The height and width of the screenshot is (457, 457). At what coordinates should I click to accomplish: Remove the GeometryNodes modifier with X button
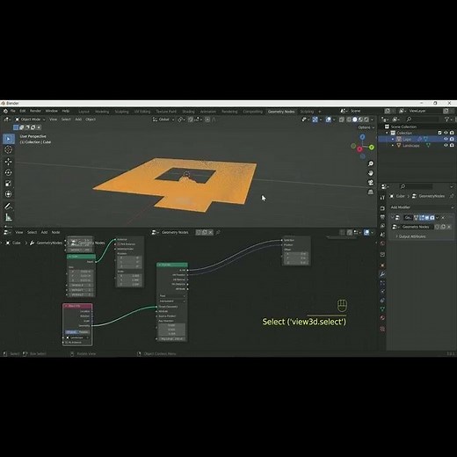pyautogui.click(x=443, y=218)
